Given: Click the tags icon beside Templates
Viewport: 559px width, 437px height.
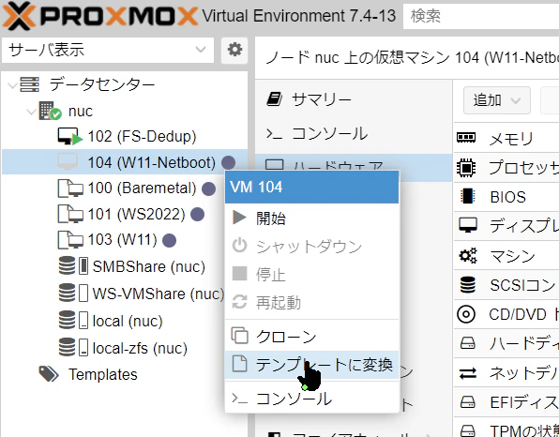Looking at the screenshot, I should point(49,374).
